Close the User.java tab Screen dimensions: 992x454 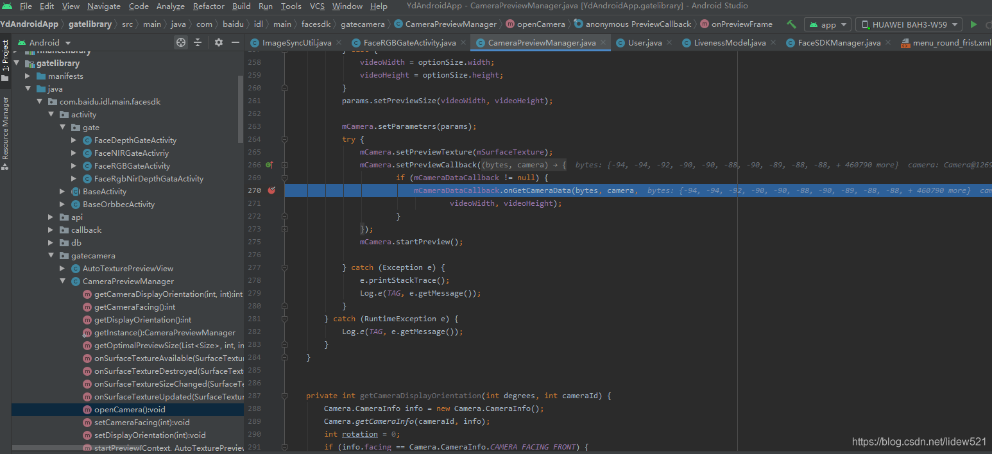(671, 43)
